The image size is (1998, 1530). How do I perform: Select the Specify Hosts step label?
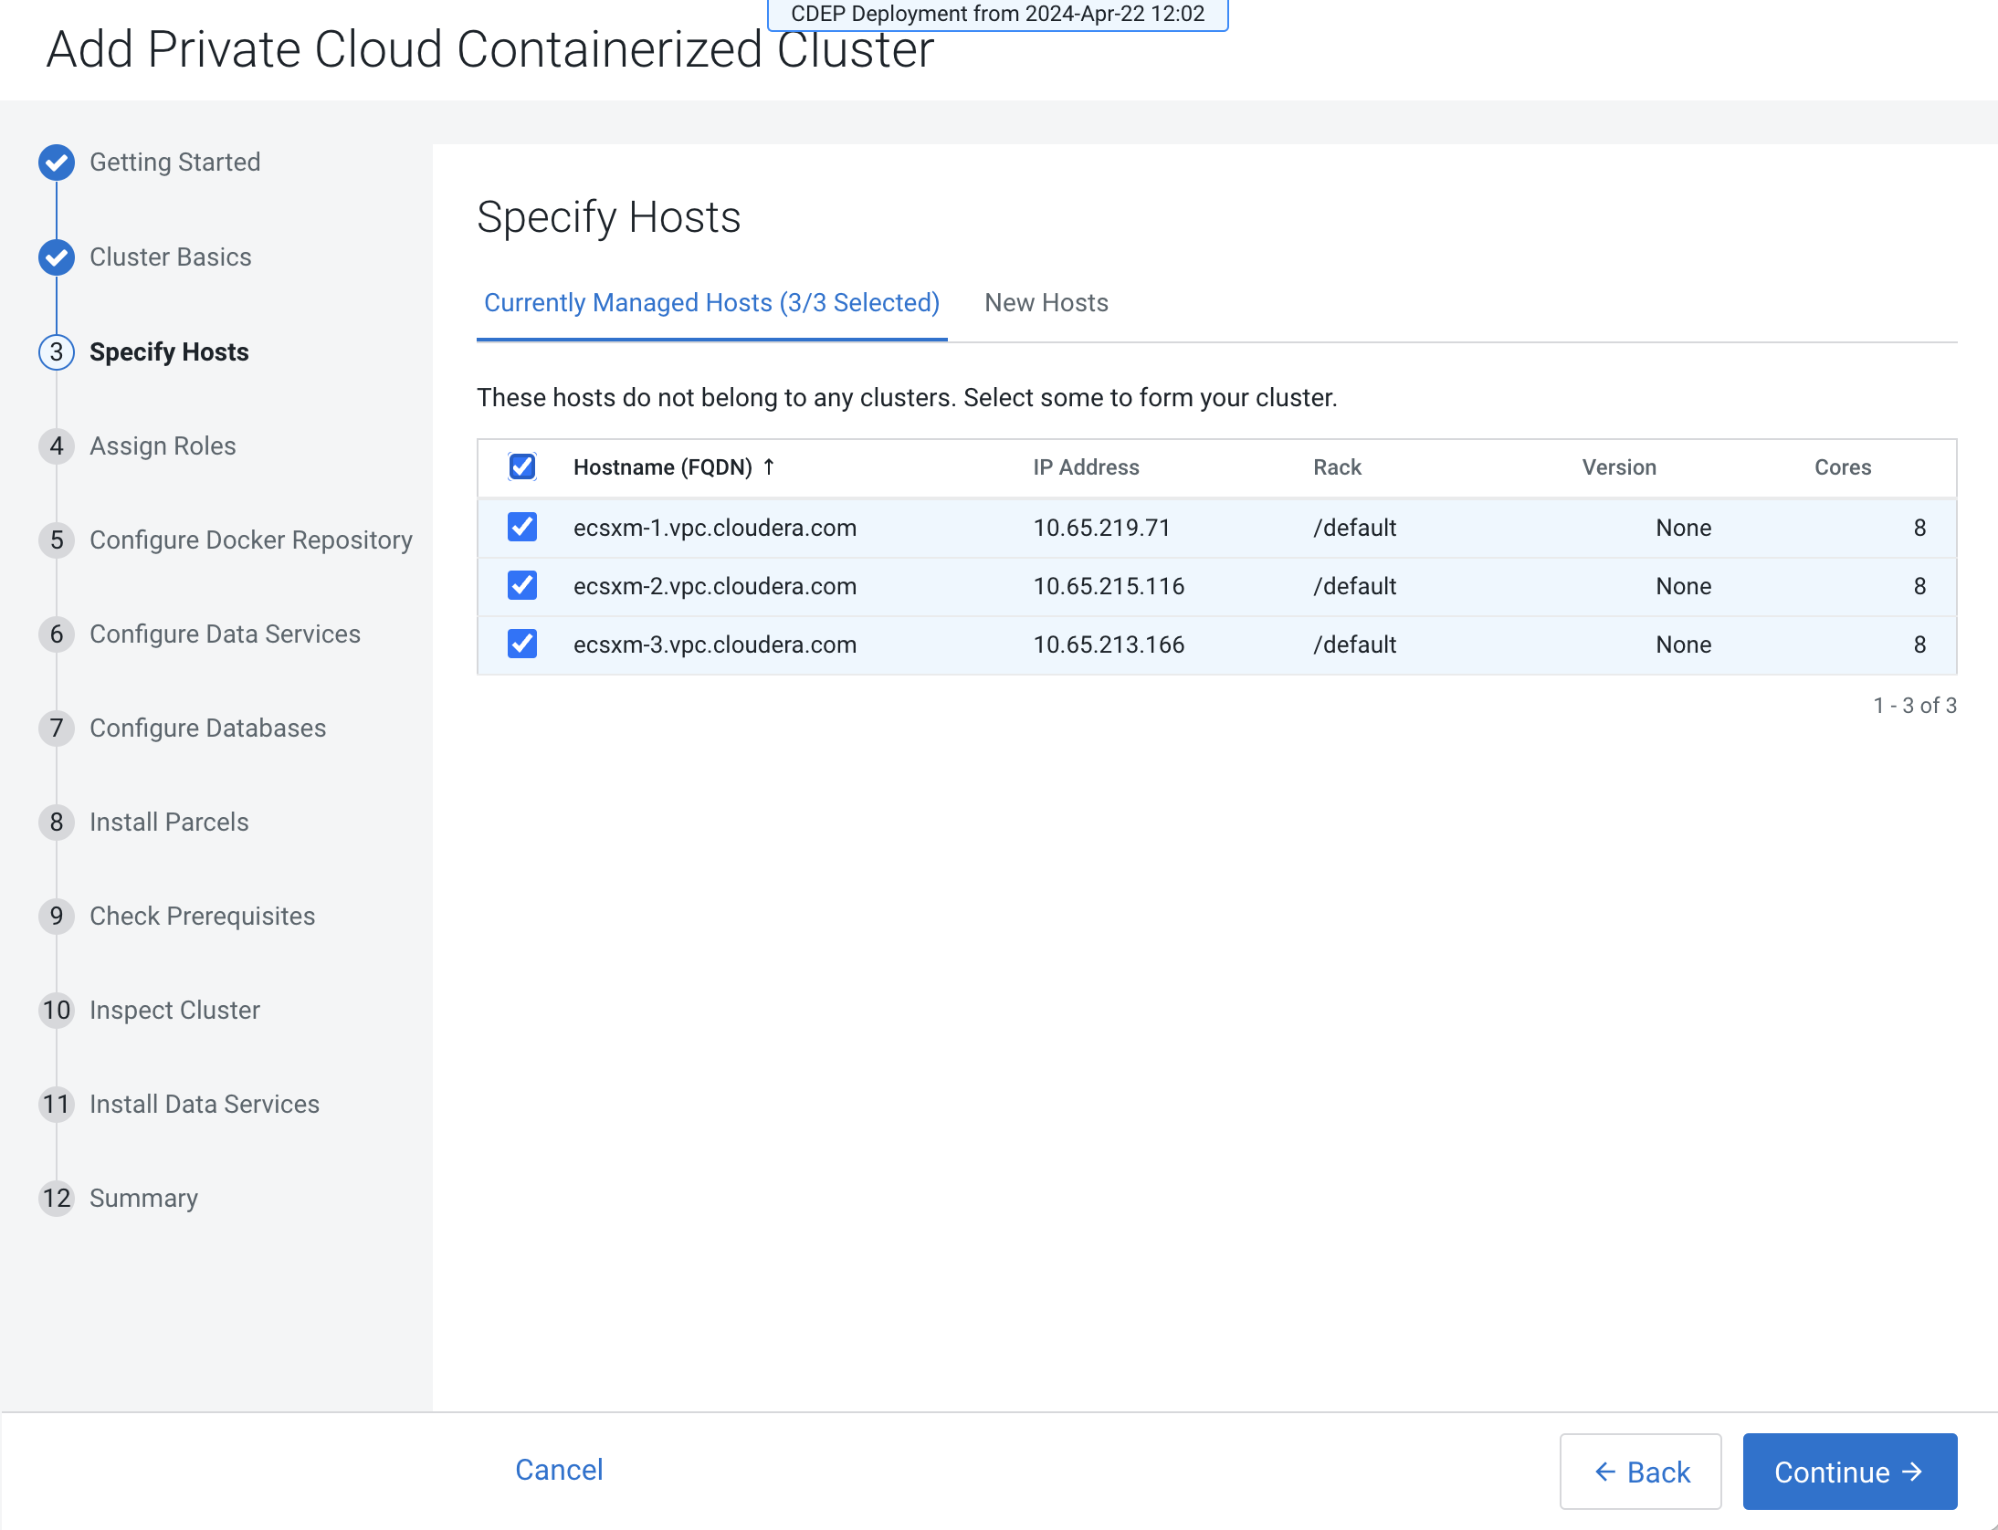click(x=169, y=352)
